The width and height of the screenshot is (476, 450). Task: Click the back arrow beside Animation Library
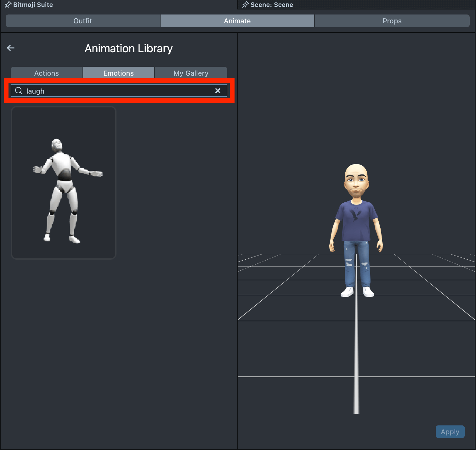(x=11, y=48)
